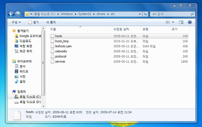Click the 음악 music note icon
Screen dimensions: 202x127
coord(17,81)
